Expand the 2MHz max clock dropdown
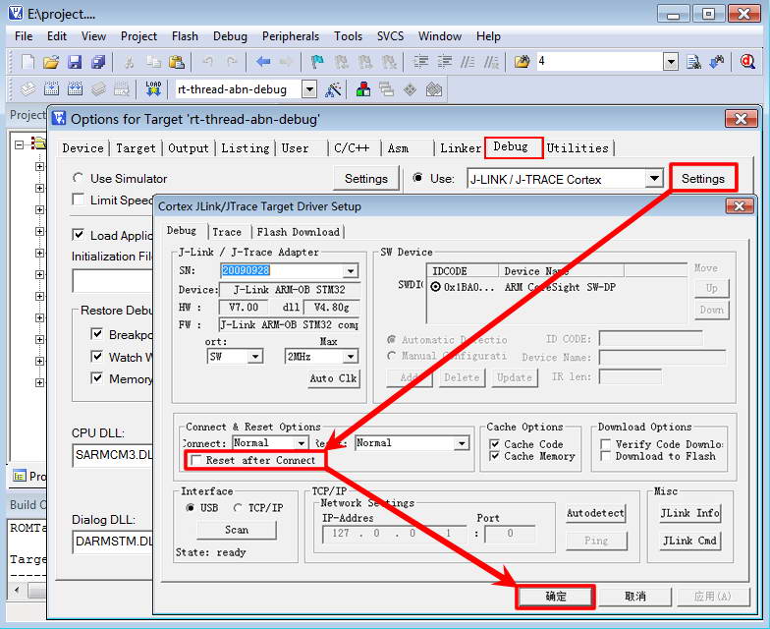The height and width of the screenshot is (629, 770). (x=351, y=357)
